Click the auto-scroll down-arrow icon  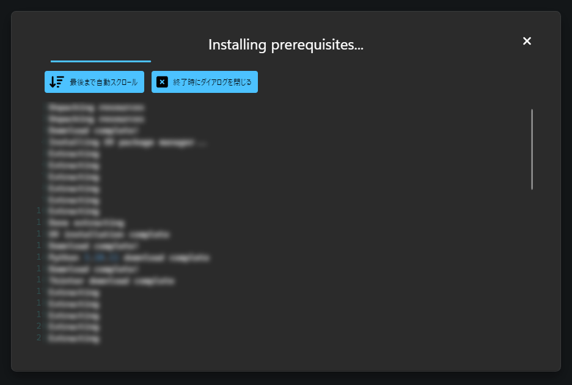point(57,81)
